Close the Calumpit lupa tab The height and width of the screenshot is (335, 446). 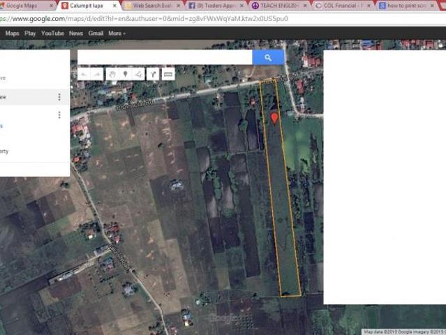click(114, 6)
